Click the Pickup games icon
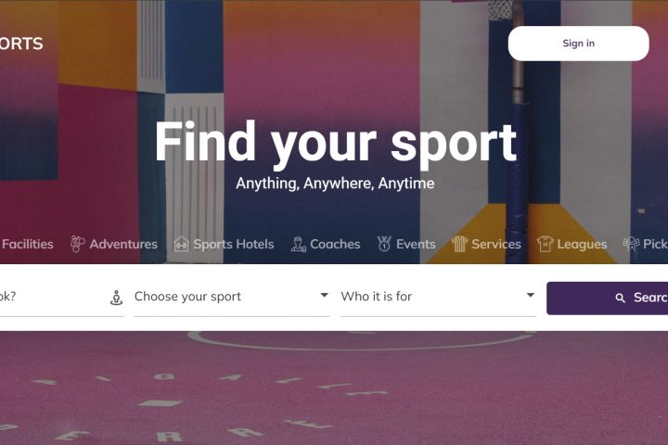This screenshot has height=445, width=668. [632, 244]
